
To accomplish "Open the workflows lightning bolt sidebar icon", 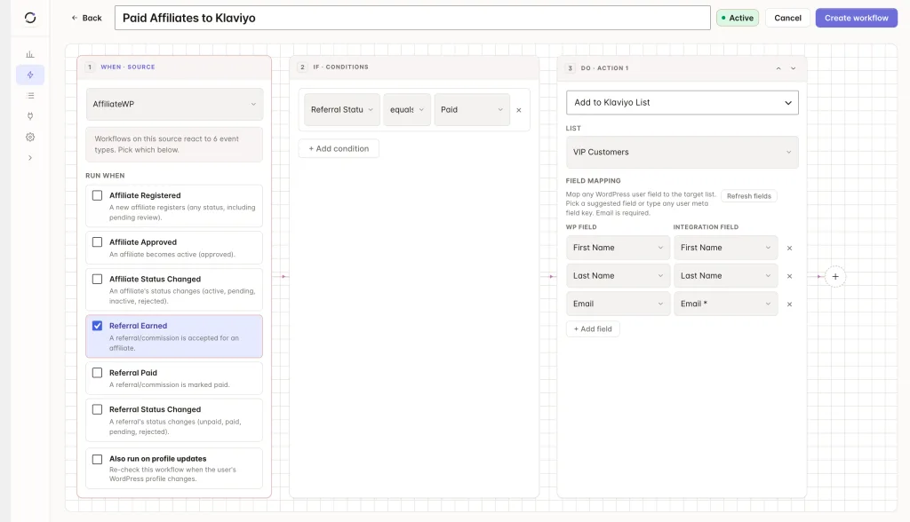I will 30,75.
